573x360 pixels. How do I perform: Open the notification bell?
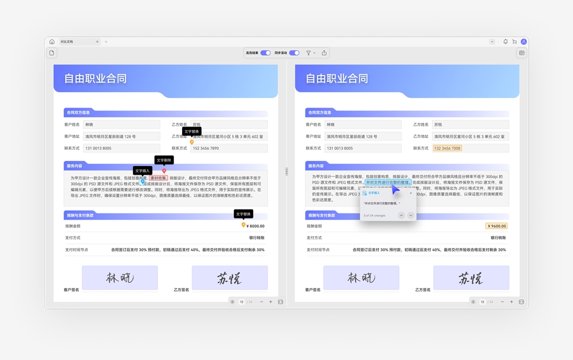point(505,42)
